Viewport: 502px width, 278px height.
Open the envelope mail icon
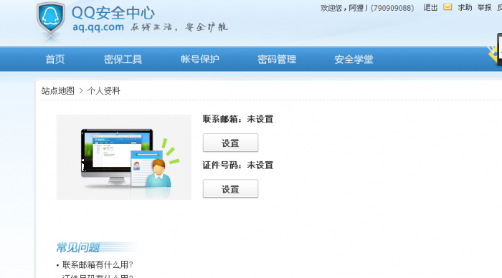(x=447, y=7)
